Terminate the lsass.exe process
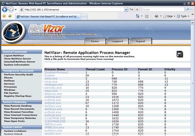 tap(51, 91)
